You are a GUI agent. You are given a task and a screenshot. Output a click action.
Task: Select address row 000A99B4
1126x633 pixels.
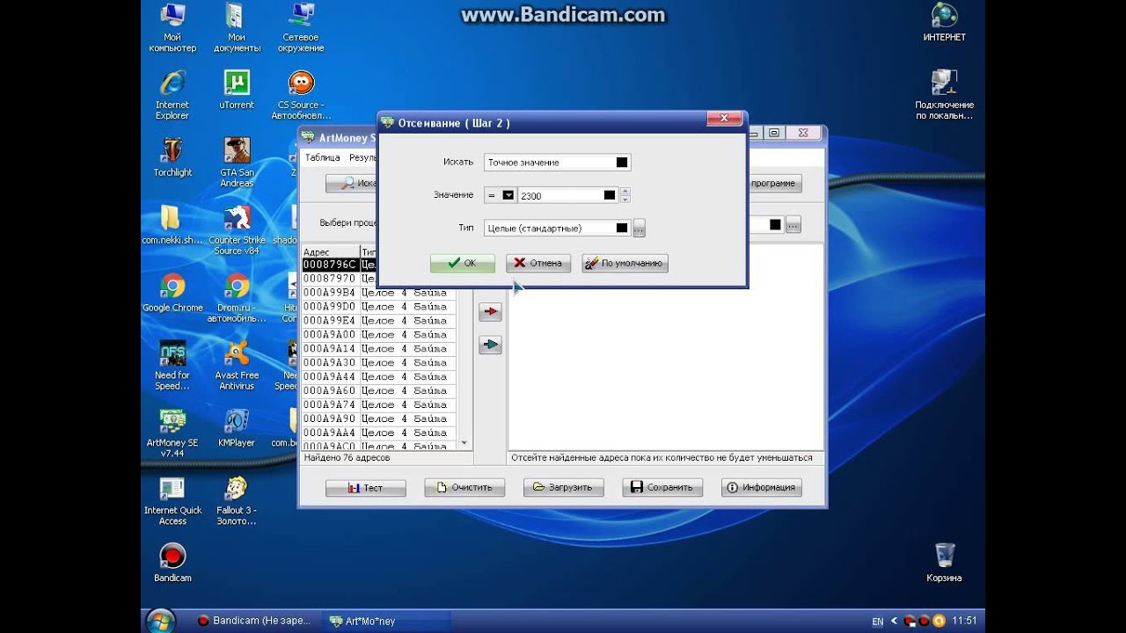click(x=378, y=293)
